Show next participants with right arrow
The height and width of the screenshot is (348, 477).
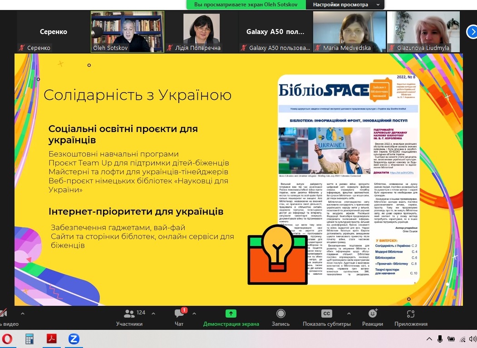click(472, 32)
